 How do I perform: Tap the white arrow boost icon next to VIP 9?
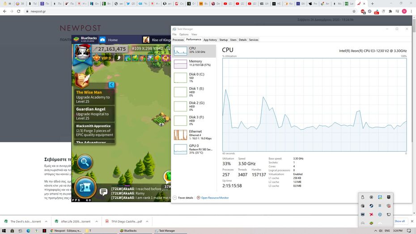pos(119,58)
